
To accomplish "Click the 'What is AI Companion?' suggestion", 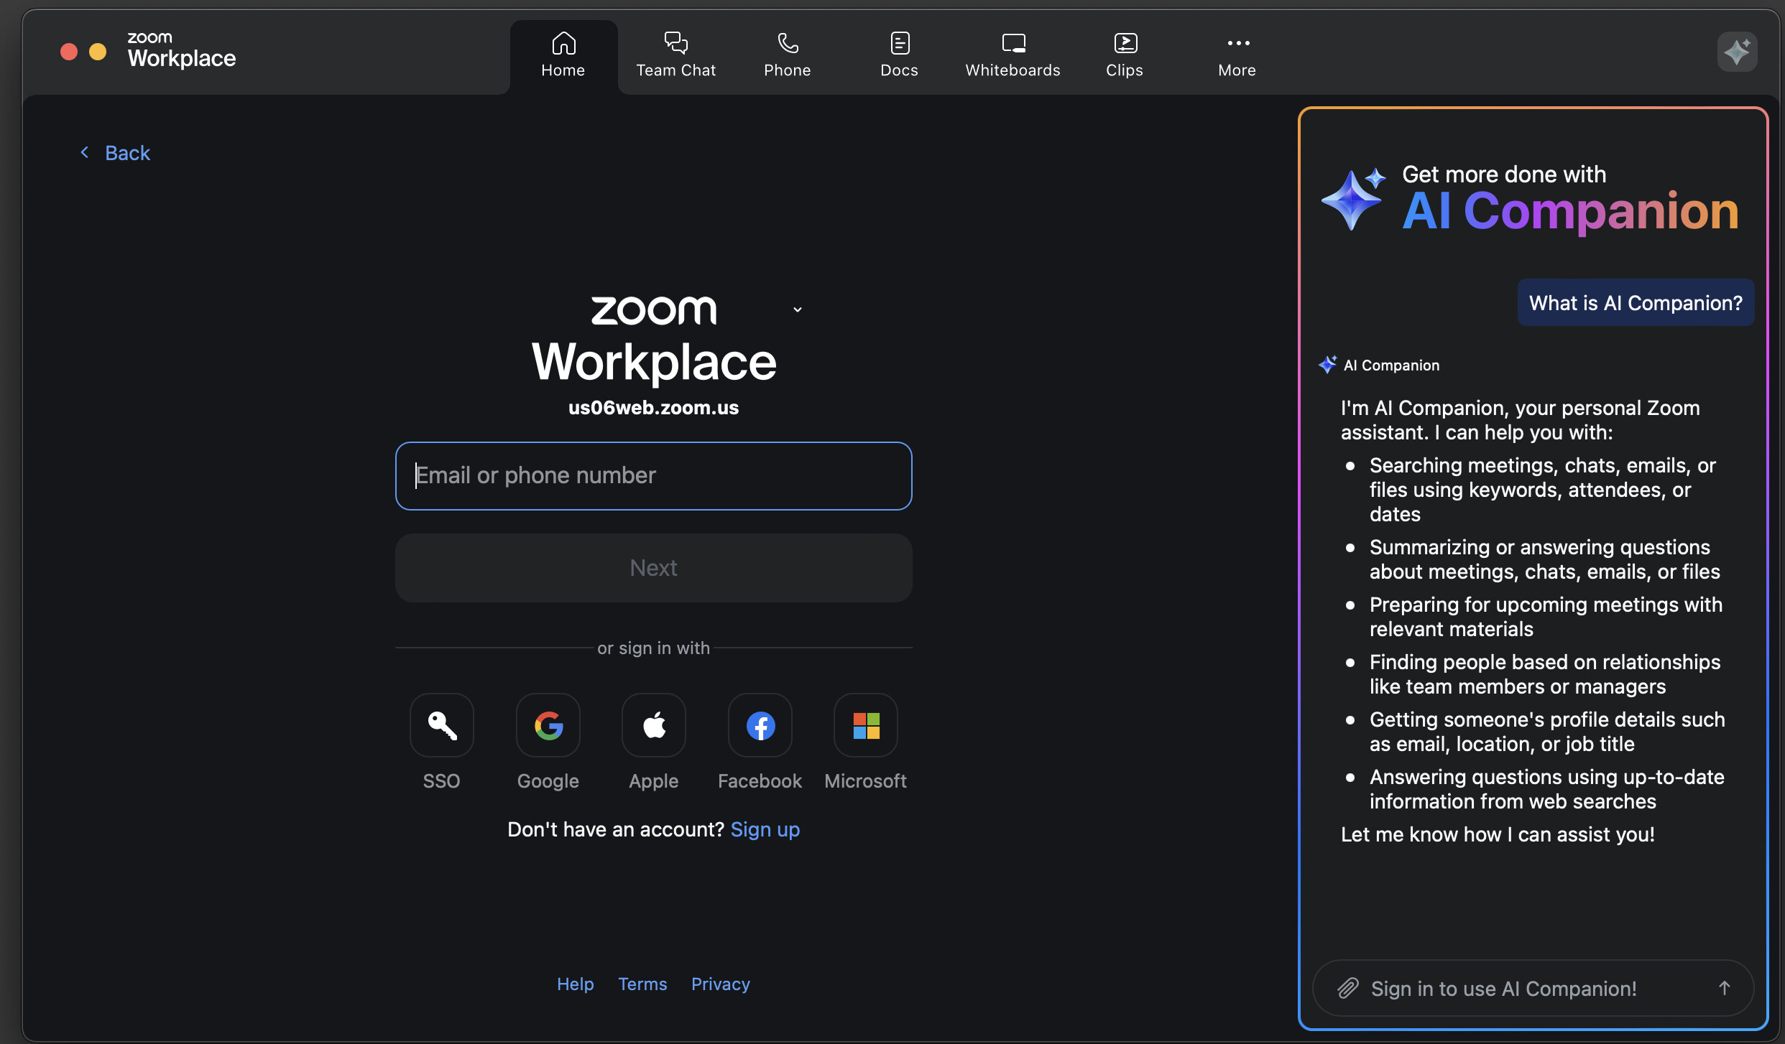I will [x=1635, y=303].
